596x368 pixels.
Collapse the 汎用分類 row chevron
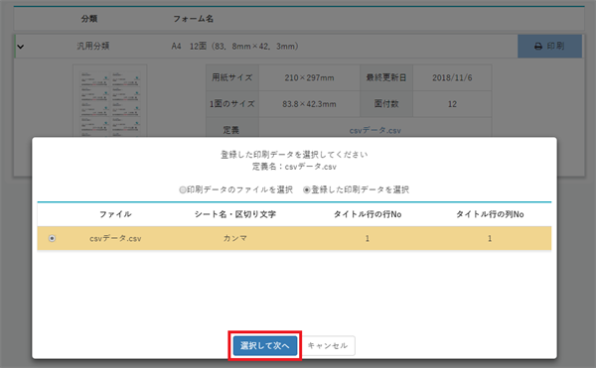21,47
